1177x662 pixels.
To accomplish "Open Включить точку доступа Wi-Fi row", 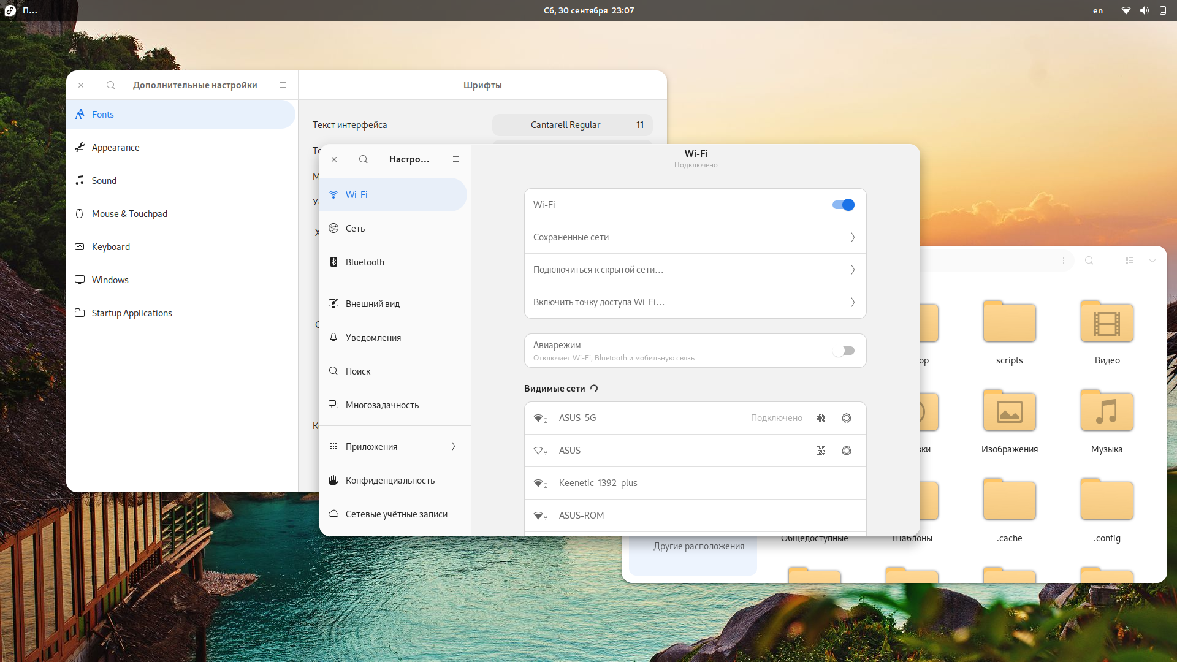I will 695,302.
